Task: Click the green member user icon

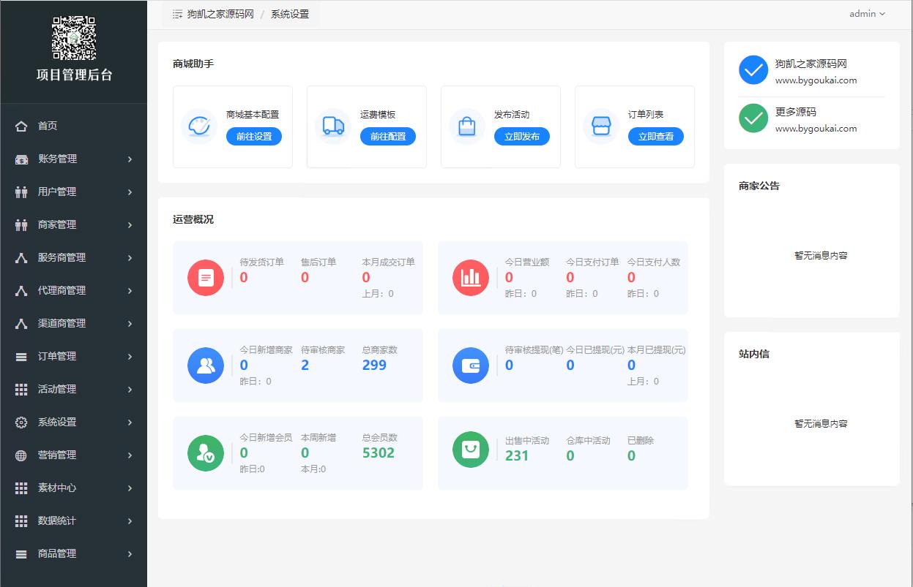Action: 206,453
